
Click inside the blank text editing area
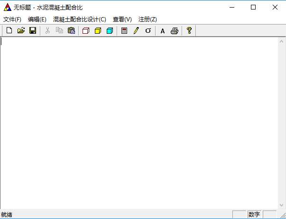point(139,123)
